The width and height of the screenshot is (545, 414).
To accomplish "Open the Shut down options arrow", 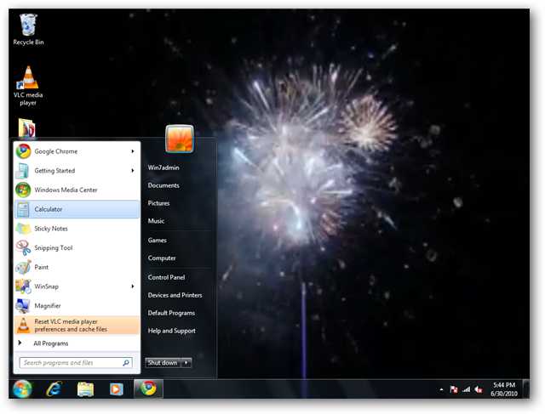I will tap(186, 363).
